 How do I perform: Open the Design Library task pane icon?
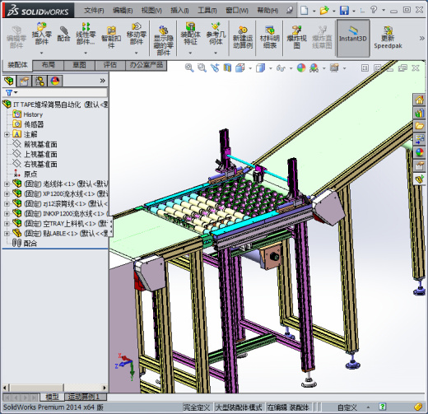419,113
